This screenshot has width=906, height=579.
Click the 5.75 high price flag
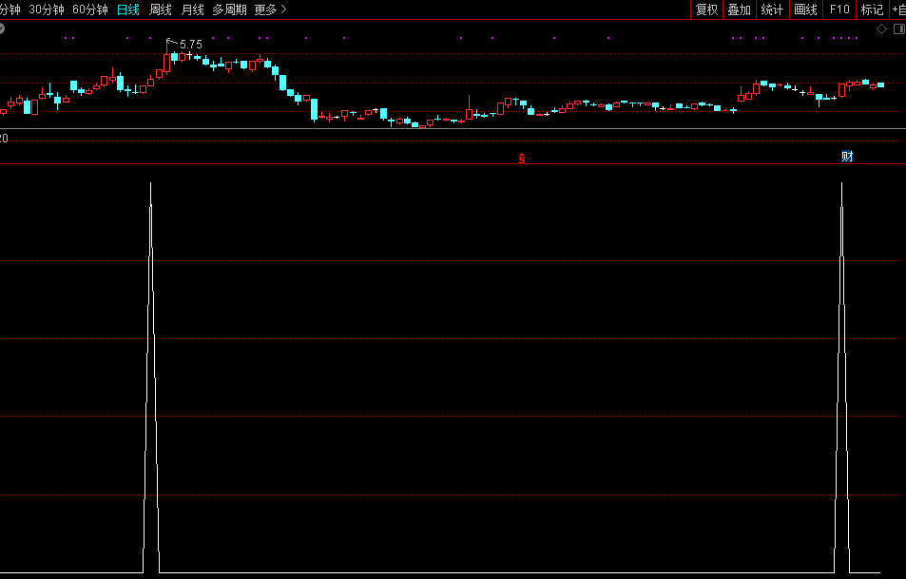[189, 45]
